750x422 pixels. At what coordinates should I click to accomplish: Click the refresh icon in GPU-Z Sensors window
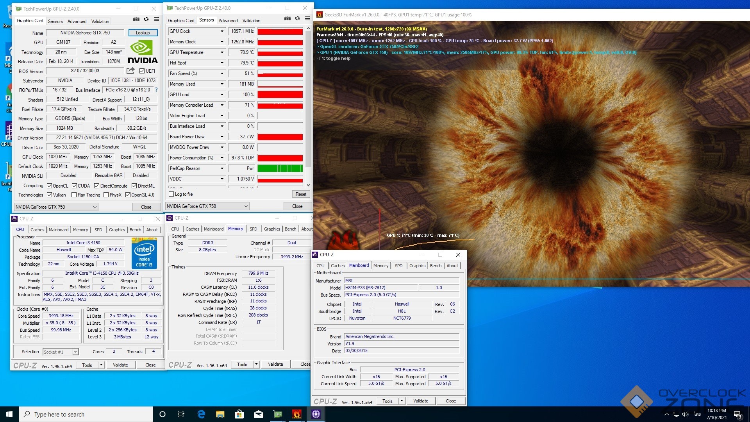[x=297, y=18]
